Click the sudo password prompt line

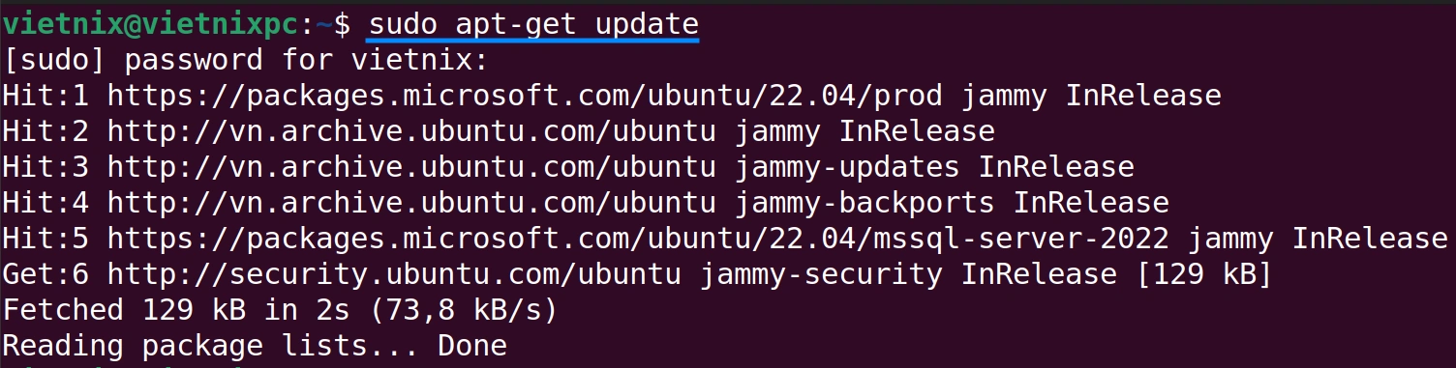[246, 60]
